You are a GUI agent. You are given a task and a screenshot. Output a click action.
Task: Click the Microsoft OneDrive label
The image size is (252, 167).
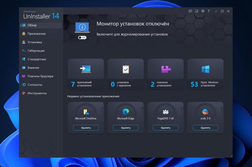click(x=86, y=118)
